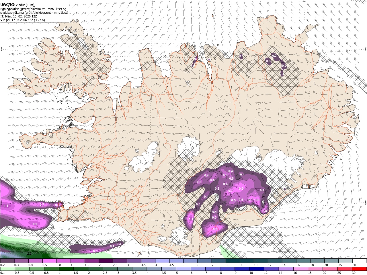Click the bright pink 0.5–0.8 swatch in upper row
This screenshot has height=275, width=367.
point(49,261)
